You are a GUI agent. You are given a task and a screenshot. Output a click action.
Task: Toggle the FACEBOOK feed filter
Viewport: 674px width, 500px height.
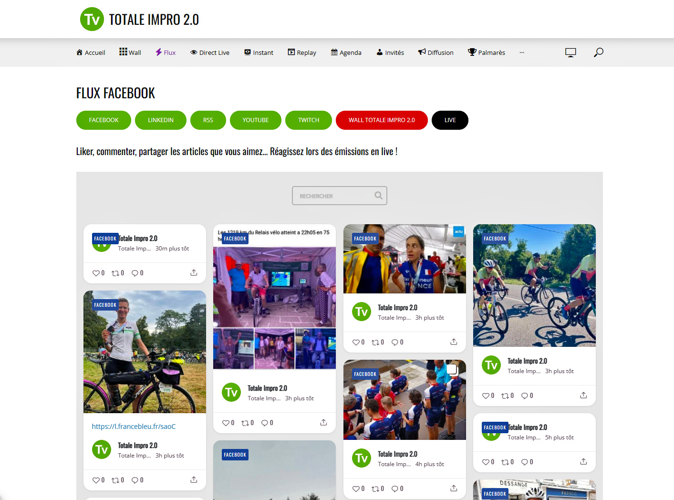click(104, 120)
